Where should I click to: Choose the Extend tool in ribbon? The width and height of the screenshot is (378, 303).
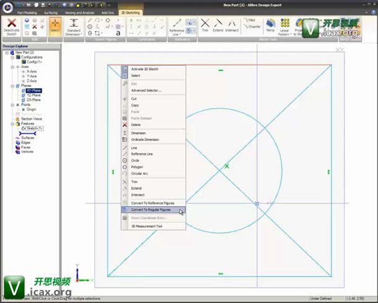point(218,25)
